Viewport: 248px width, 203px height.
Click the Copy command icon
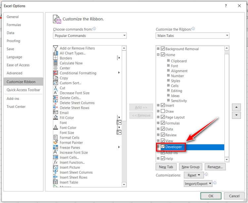coord(56,78)
